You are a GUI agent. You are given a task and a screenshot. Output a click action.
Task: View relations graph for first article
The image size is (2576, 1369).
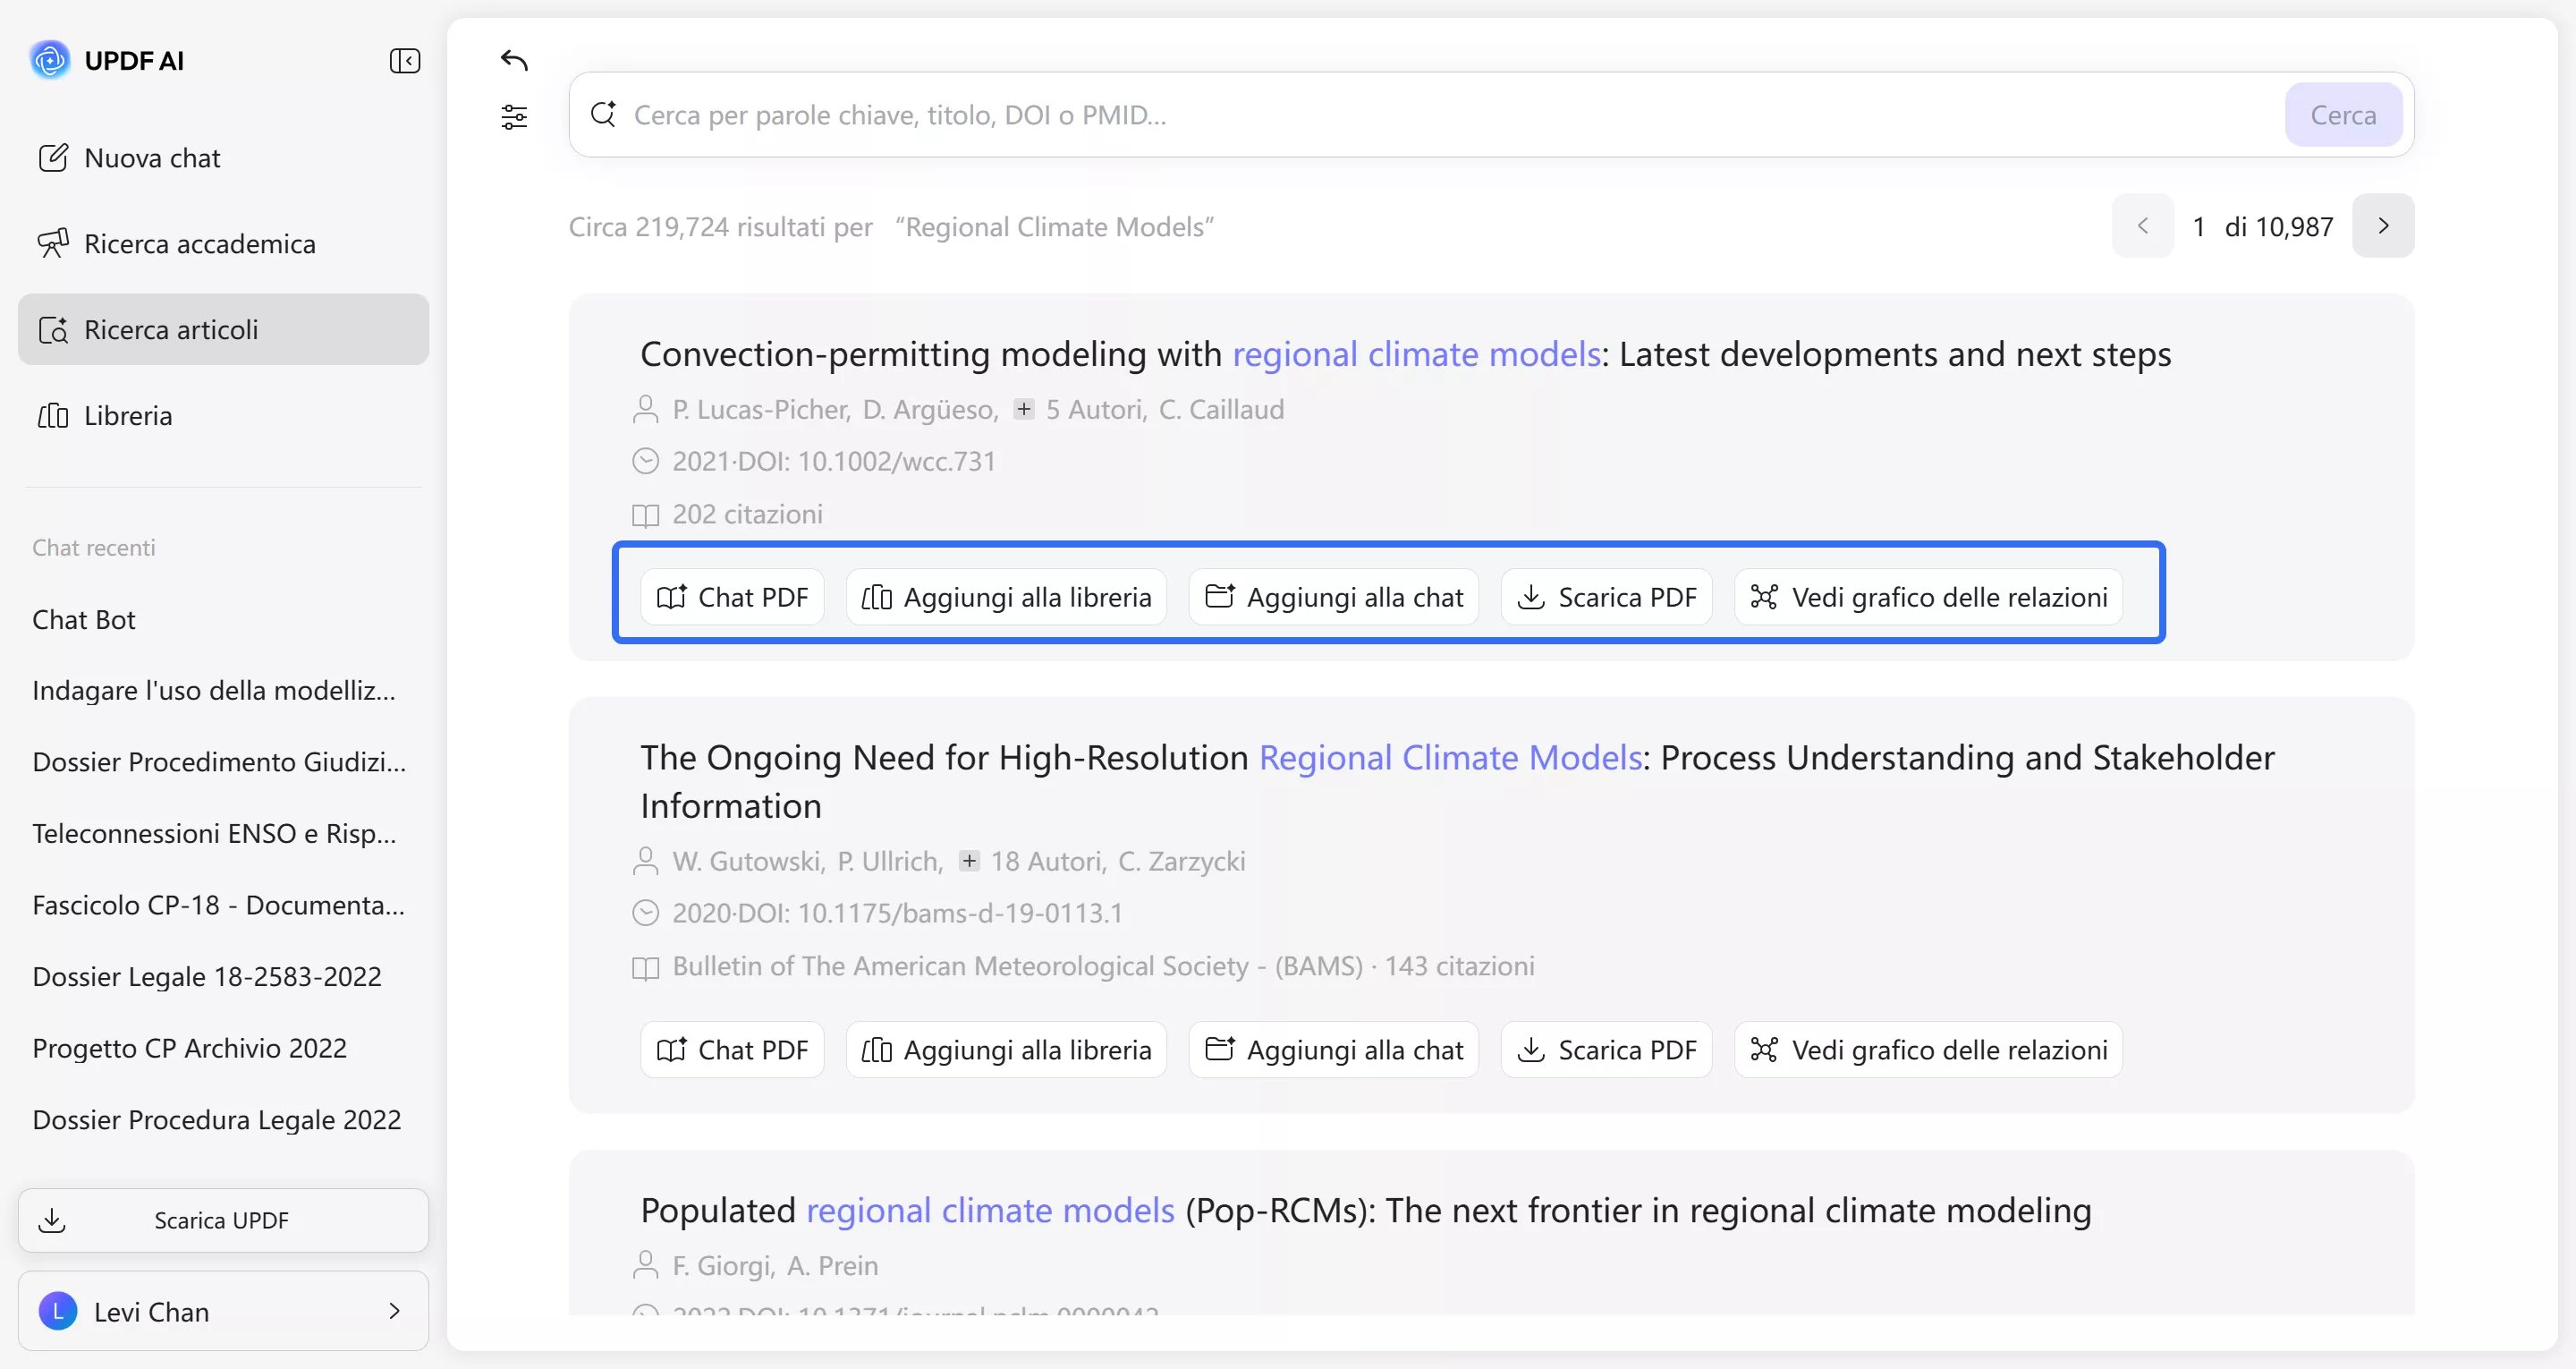coord(1928,598)
